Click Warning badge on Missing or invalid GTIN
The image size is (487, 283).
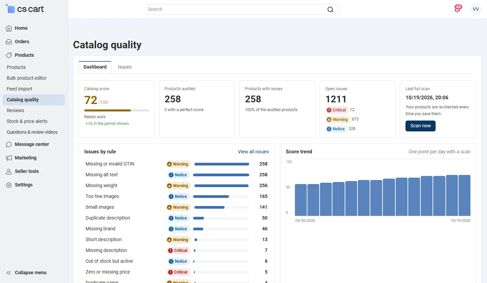point(178,164)
